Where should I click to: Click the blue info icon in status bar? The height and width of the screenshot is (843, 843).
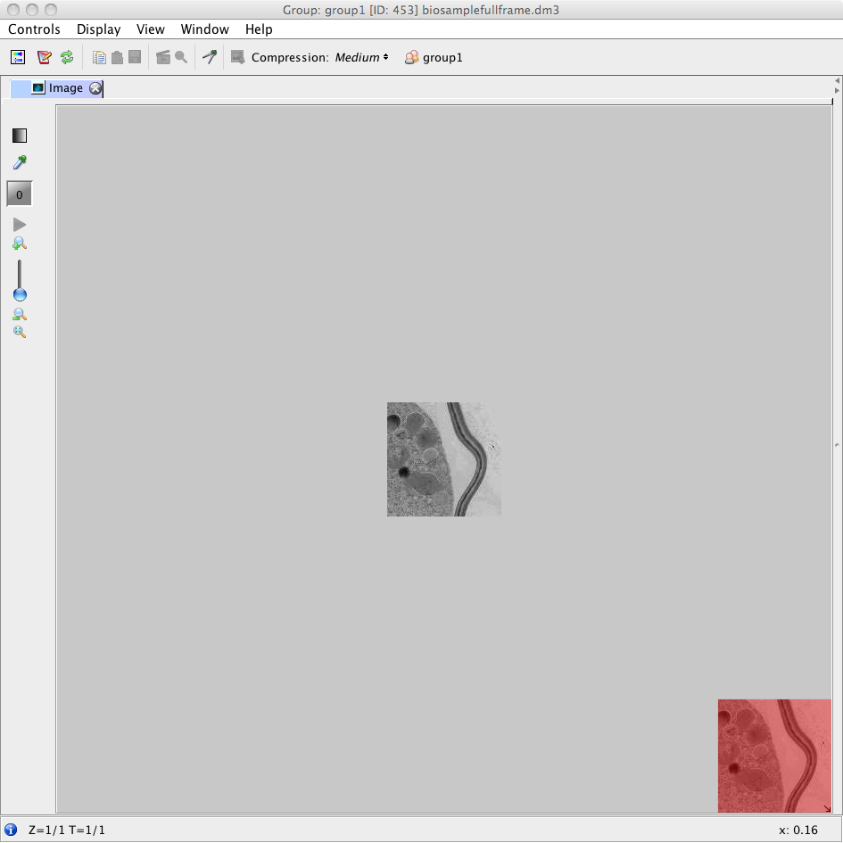point(11,830)
